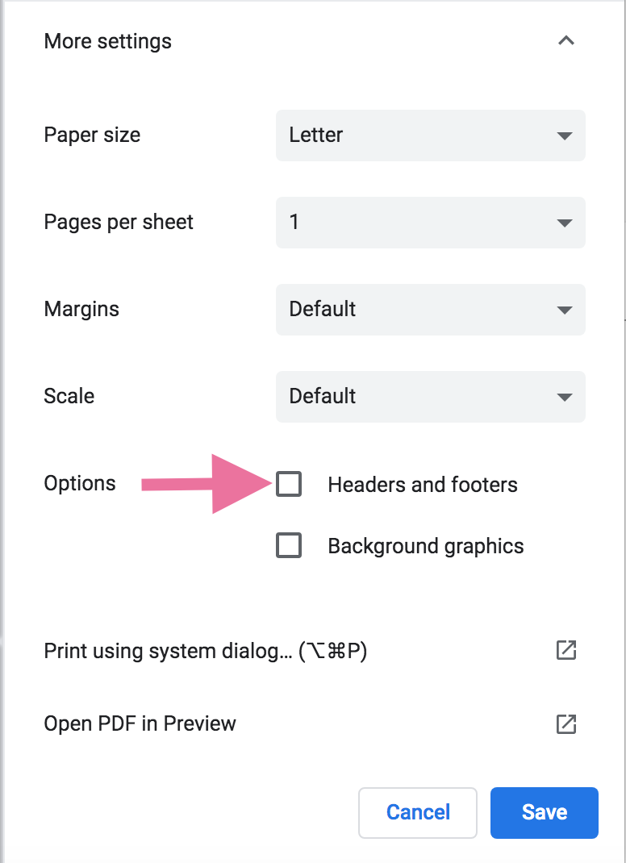This screenshot has width=626, height=863.
Task: Select "Print using system dialog…" text
Action: [205, 651]
